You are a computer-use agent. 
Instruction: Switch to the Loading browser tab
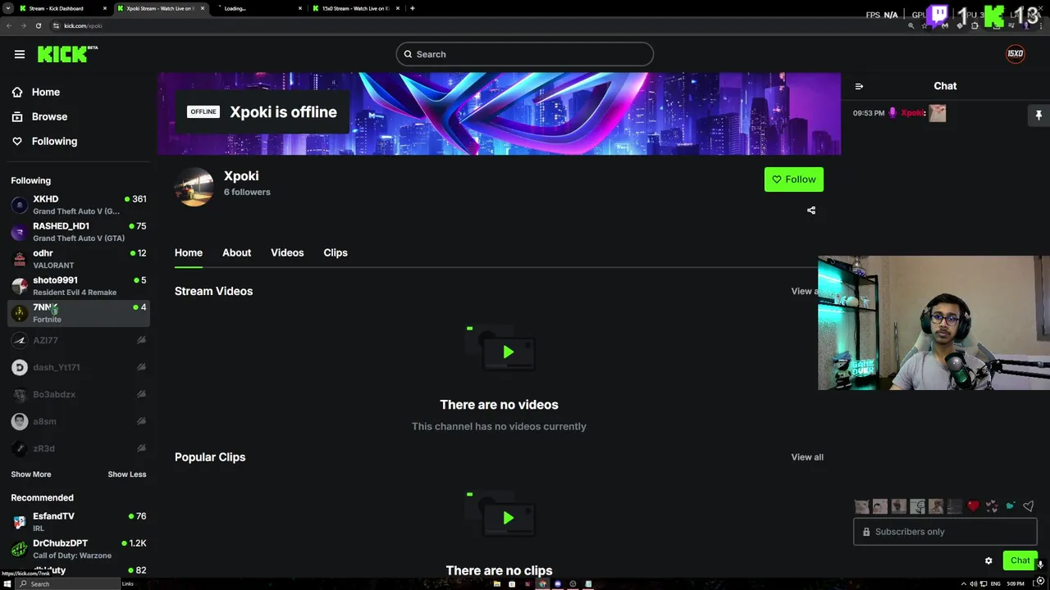coord(258,8)
